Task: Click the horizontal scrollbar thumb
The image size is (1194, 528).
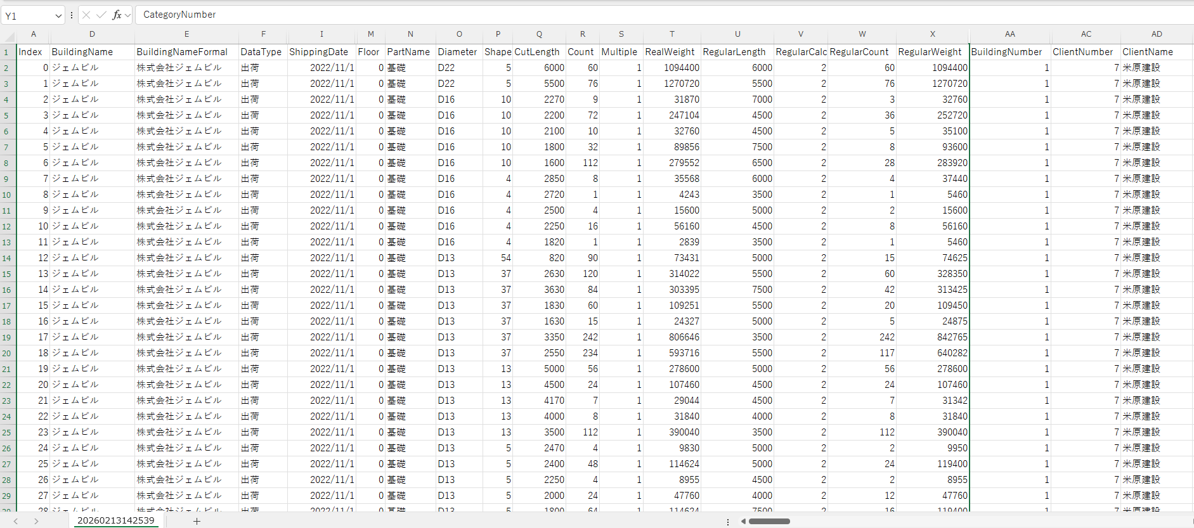Action: (x=769, y=521)
